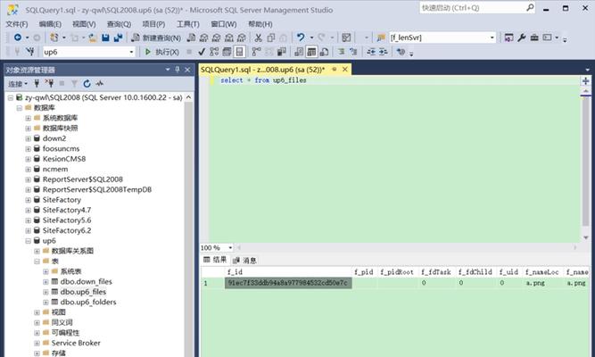Click the query editor vertical scrollbar
Screen dimensions: 595x357
coord(585,163)
